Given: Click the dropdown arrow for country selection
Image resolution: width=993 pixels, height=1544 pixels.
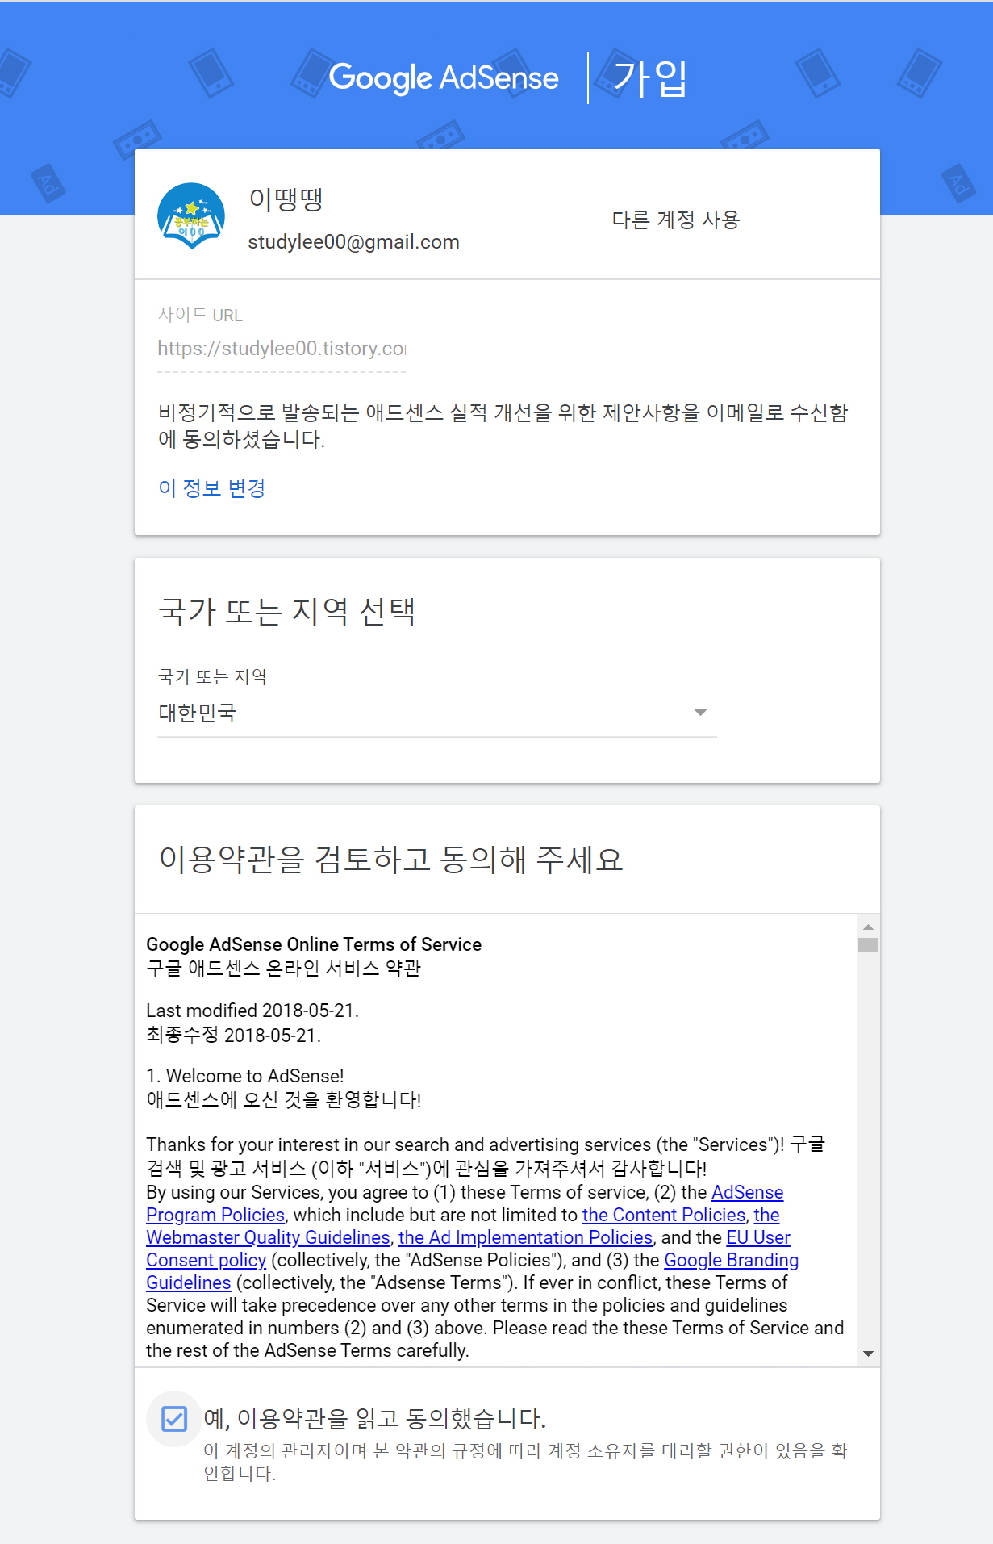Looking at the screenshot, I should pos(700,712).
